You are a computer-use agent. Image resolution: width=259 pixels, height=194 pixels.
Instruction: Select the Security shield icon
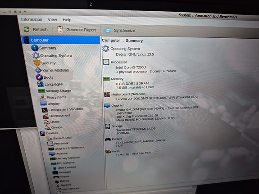tap(37, 63)
